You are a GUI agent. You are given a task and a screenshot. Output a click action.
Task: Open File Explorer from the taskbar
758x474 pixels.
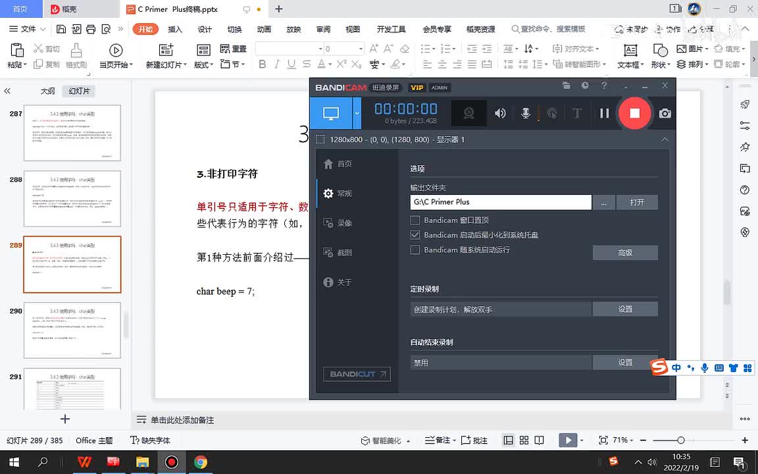[142, 462]
